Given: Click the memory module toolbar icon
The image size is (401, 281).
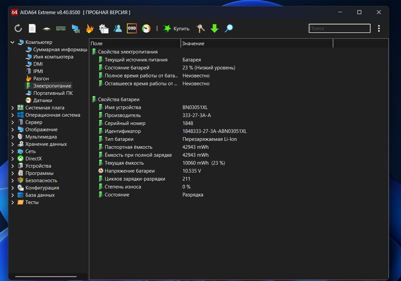Looking at the screenshot, I should (x=61, y=29).
